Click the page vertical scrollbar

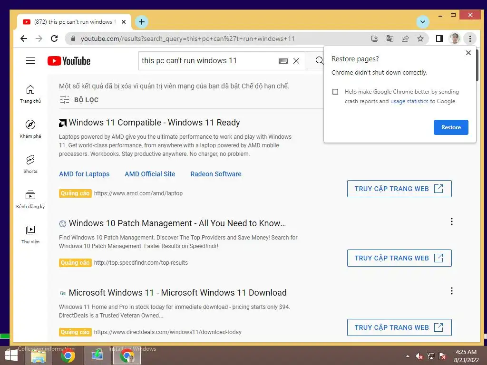(x=477, y=65)
